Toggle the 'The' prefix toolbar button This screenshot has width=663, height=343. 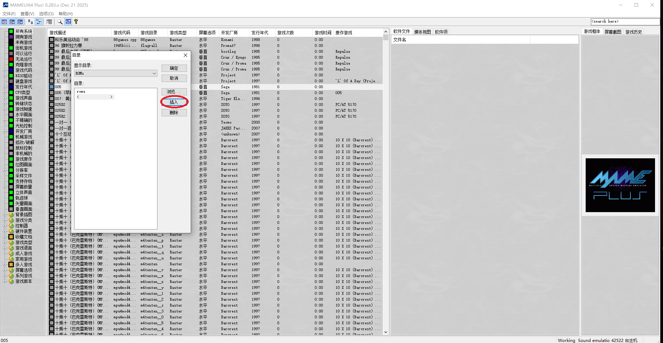pos(68,22)
